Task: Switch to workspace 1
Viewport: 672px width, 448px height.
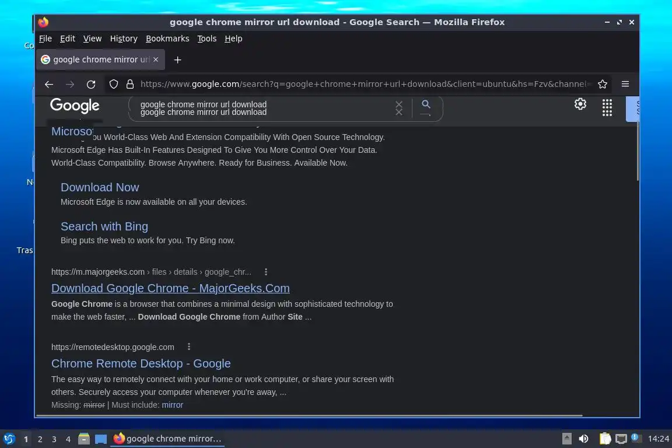Action: (26, 439)
